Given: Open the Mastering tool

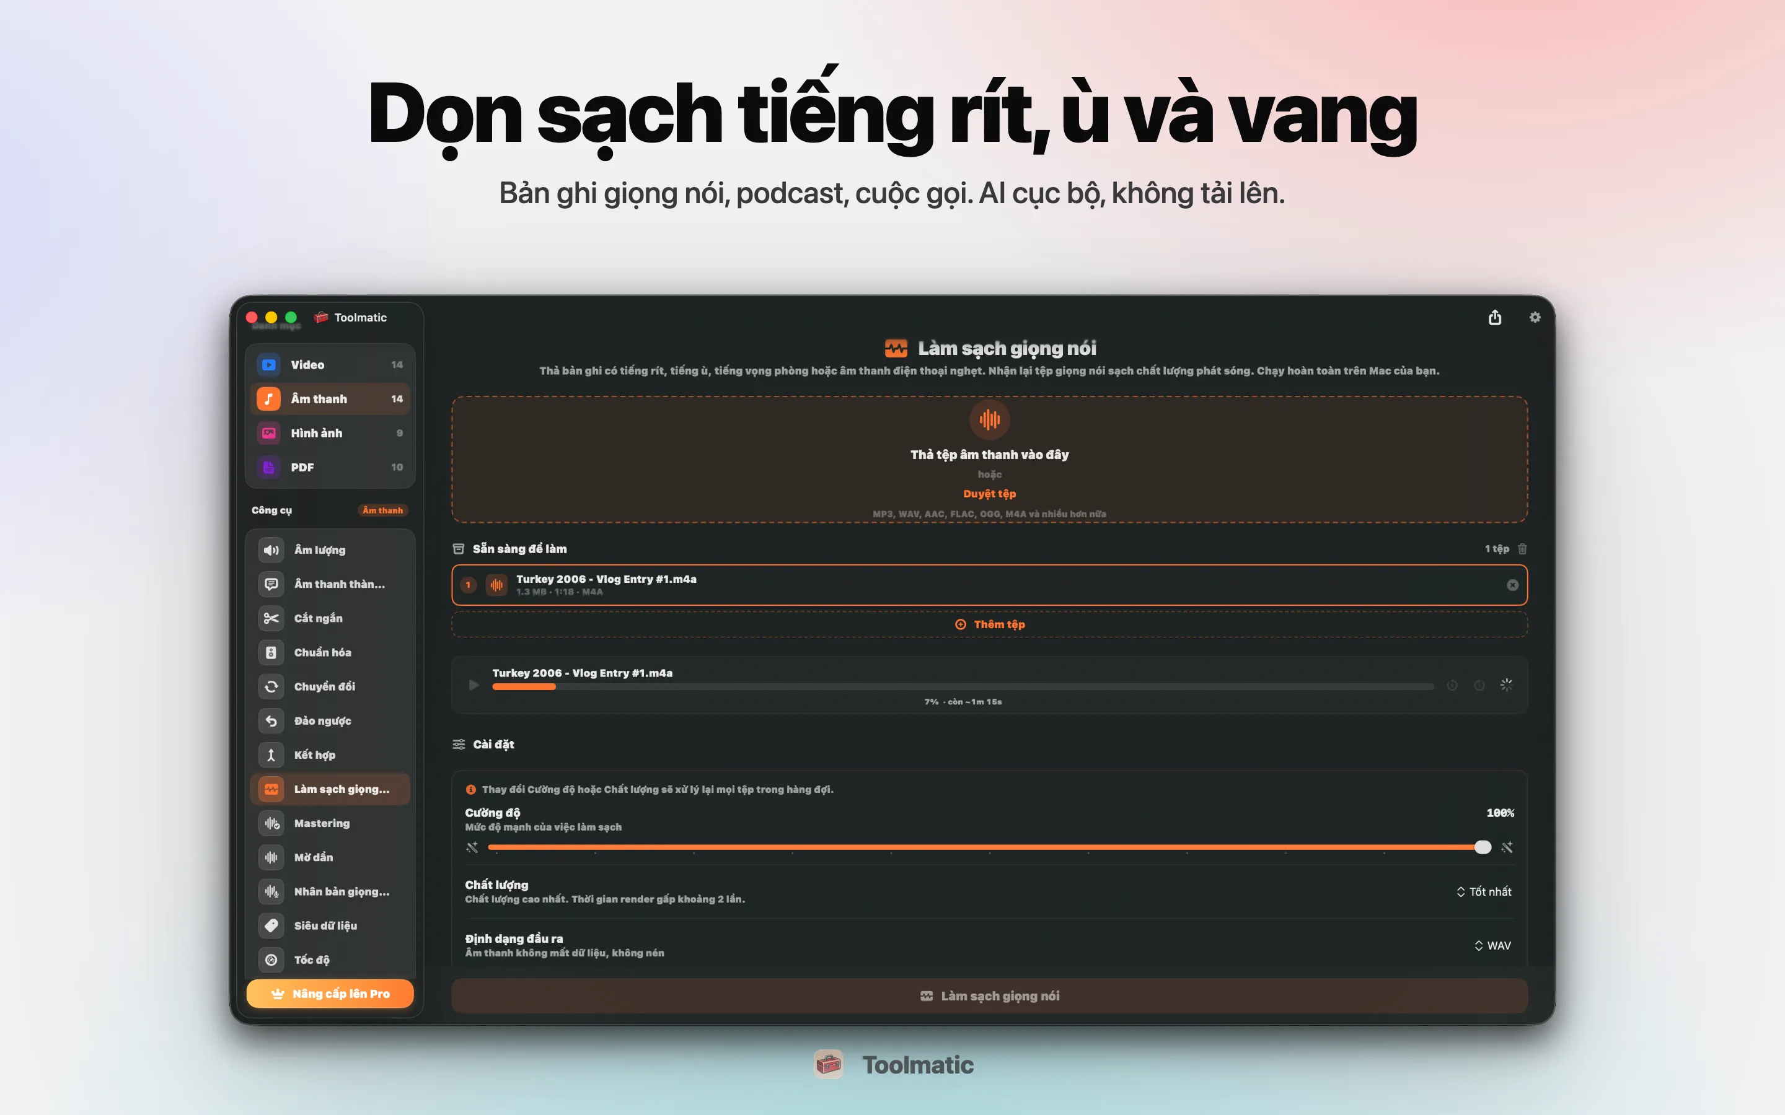Looking at the screenshot, I should click(x=330, y=823).
